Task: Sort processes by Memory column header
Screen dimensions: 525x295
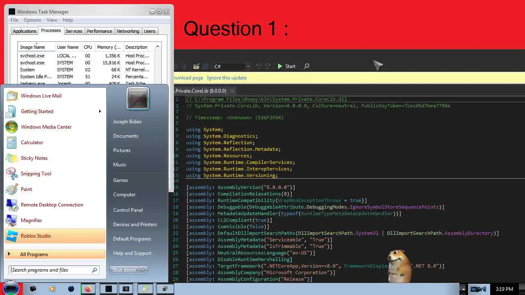Action: pyautogui.click(x=109, y=47)
